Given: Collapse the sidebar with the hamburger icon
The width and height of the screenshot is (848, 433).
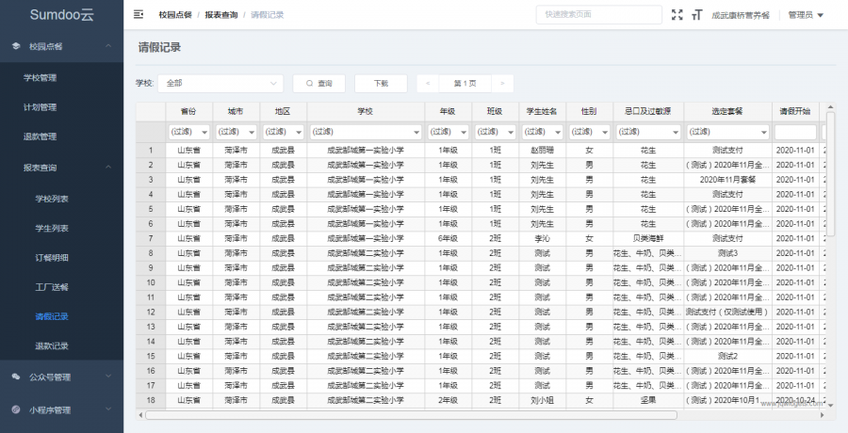Looking at the screenshot, I should pyautogui.click(x=139, y=15).
